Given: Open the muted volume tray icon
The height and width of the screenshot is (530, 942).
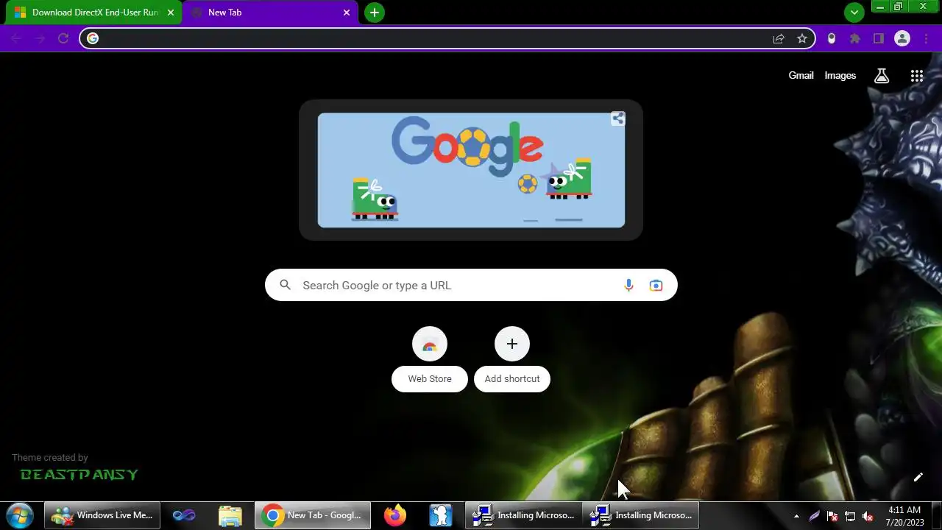Looking at the screenshot, I should [868, 516].
